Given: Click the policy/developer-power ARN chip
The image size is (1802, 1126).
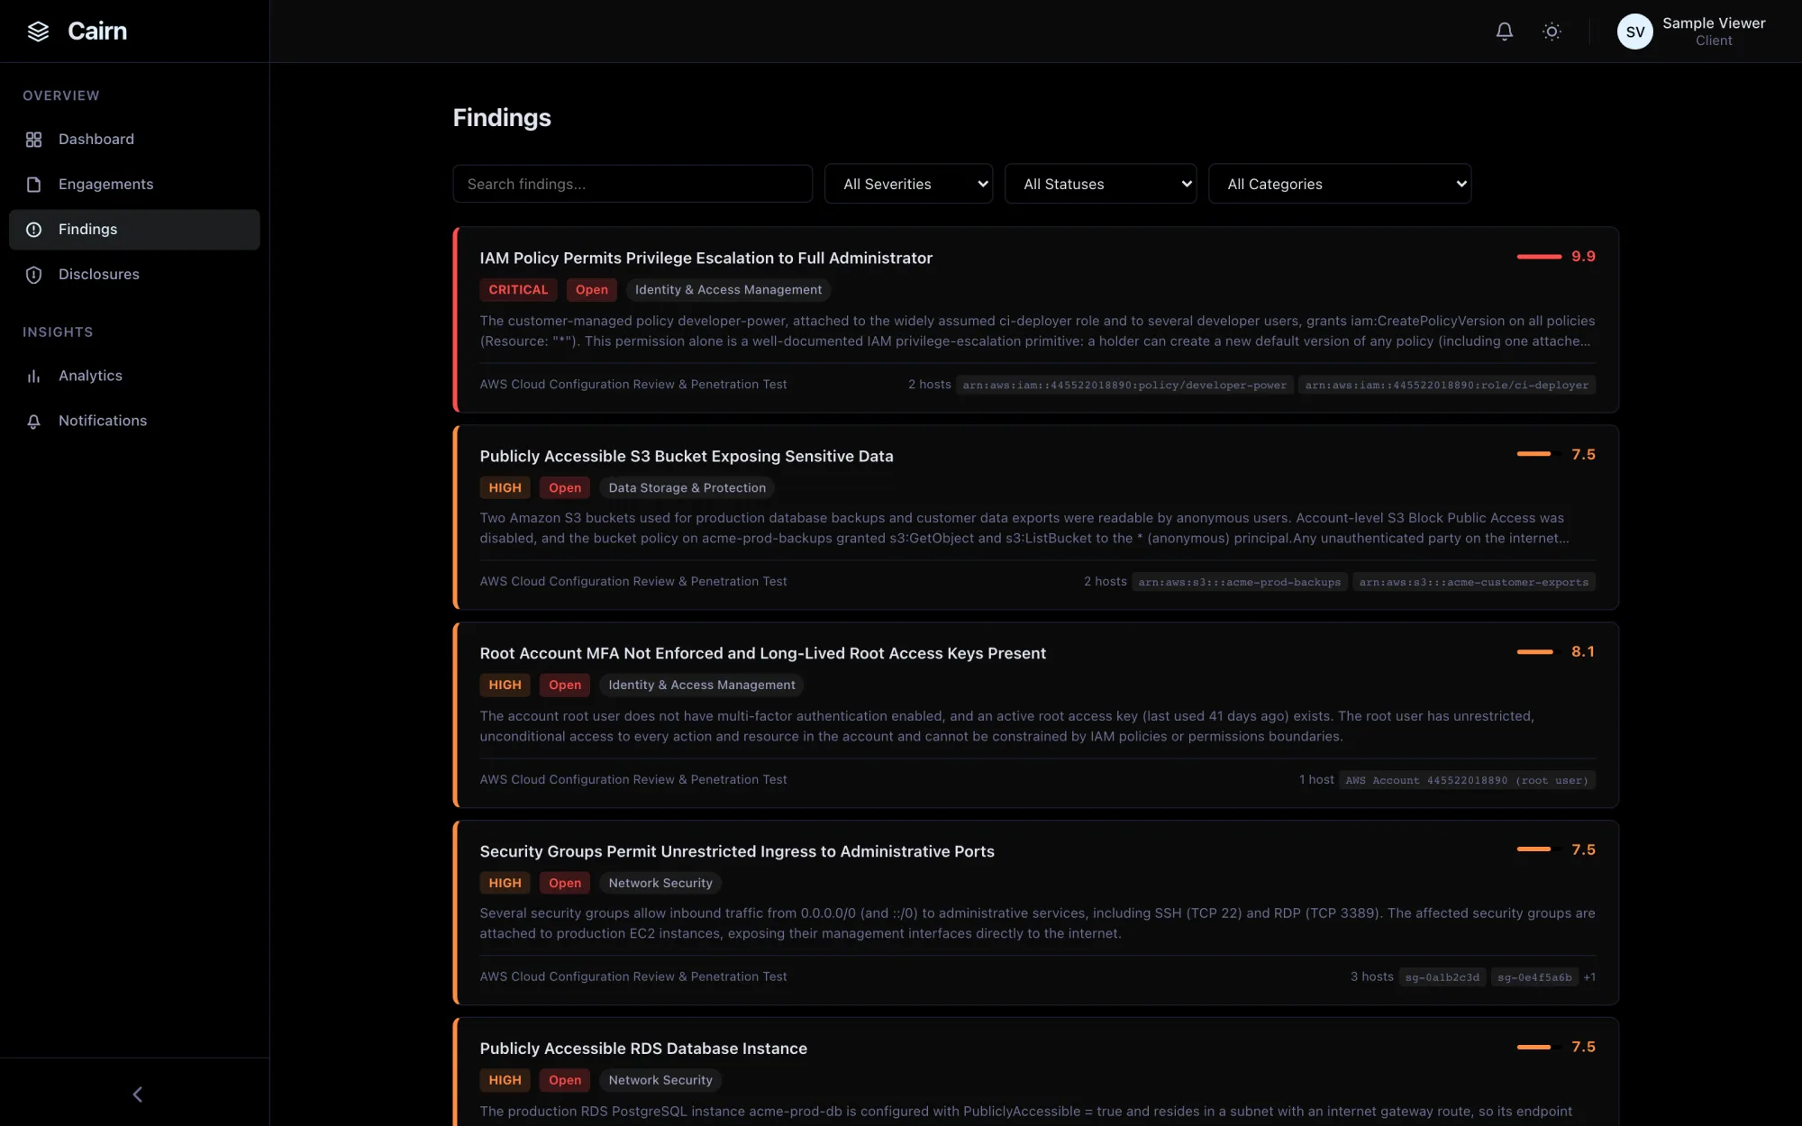Looking at the screenshot, I should coord(1124,386).
